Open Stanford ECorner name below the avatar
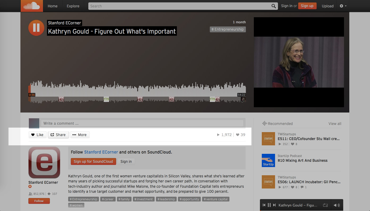The image size is (370, 211). [43, 182]
